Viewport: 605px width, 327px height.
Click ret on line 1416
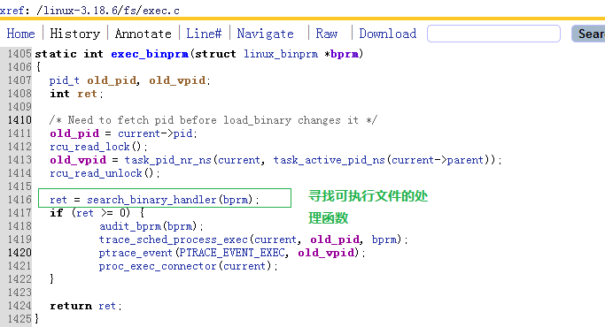(58, 200)
